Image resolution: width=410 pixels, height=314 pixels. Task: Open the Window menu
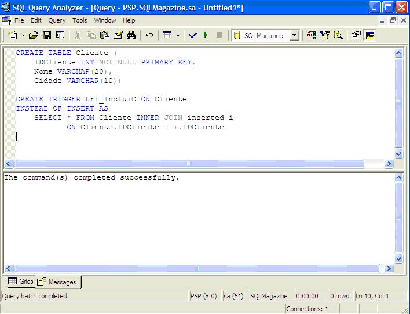coord(105,20)
